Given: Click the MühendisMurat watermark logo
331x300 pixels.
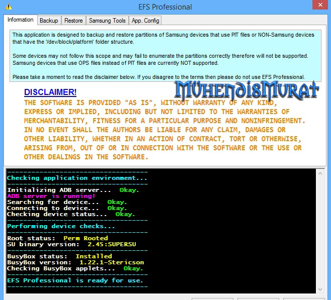Looking at the screenshot, I should point(246,89).
